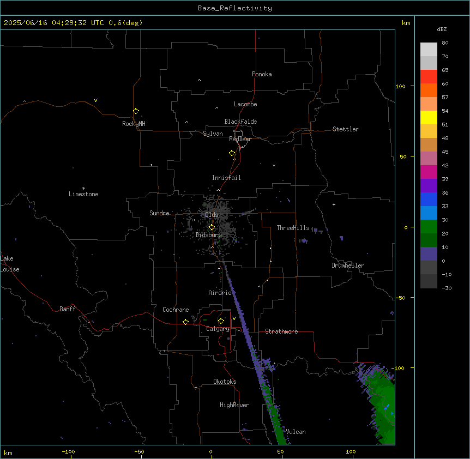Viewport: 470px width, 459px height.
Task: Select the light gray 80 dBZ legend swatch
Action: coord(429,50)
